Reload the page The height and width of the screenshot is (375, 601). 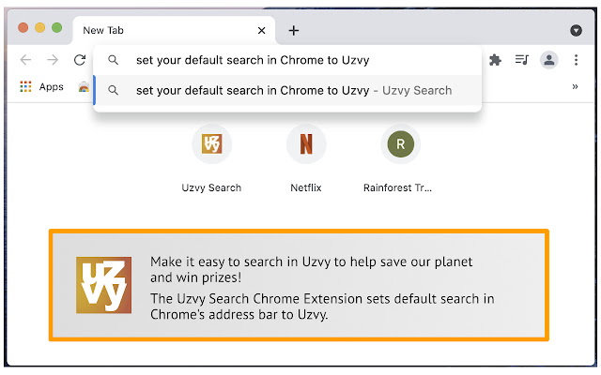[x=80, y=60]
